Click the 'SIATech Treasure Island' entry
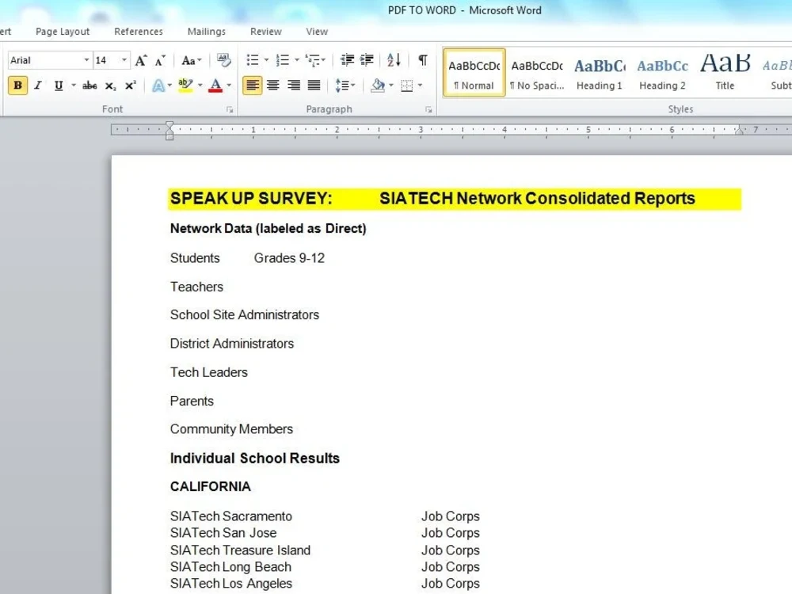This screenshot has height=594, width=792. (x=240, y=550)
